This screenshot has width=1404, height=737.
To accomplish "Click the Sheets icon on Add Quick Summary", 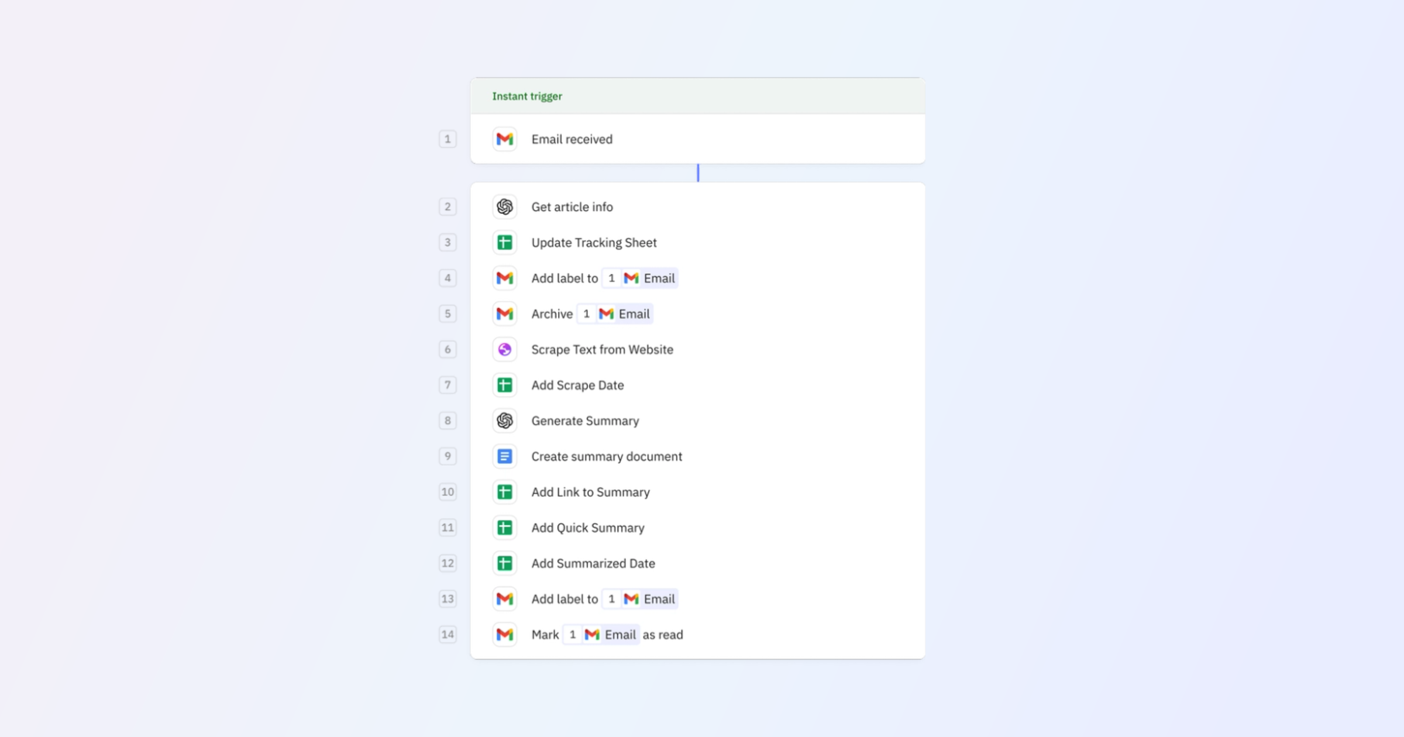I will click(x=504, y=528).
